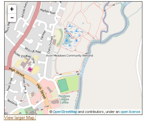Click the pink hospital cross marker
Screen dimensions: 144x122
click(30, 69)
